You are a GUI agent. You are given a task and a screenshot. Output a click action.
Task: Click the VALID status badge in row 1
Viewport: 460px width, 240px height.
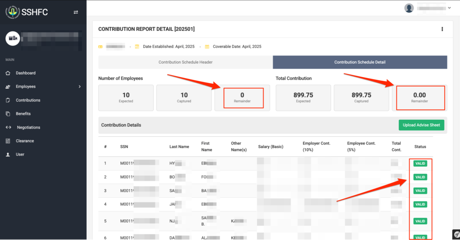tap(420, 163)
